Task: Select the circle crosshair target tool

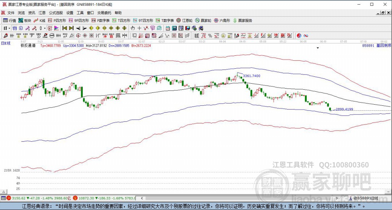Action: pos(78,36)
